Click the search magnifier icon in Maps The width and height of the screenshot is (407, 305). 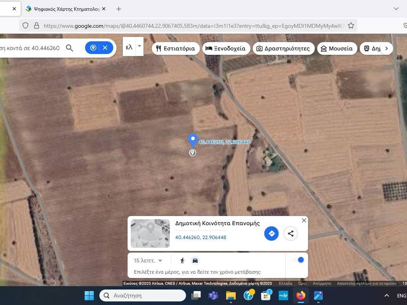tap(70, 48)
